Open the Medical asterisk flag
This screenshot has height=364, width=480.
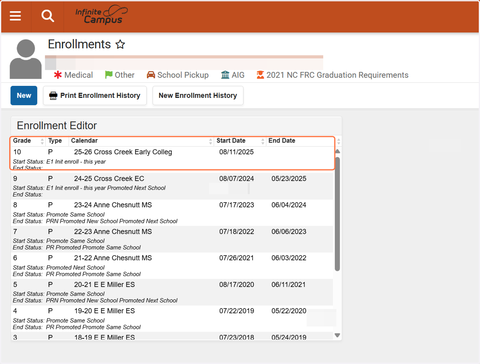click(74, 75)
